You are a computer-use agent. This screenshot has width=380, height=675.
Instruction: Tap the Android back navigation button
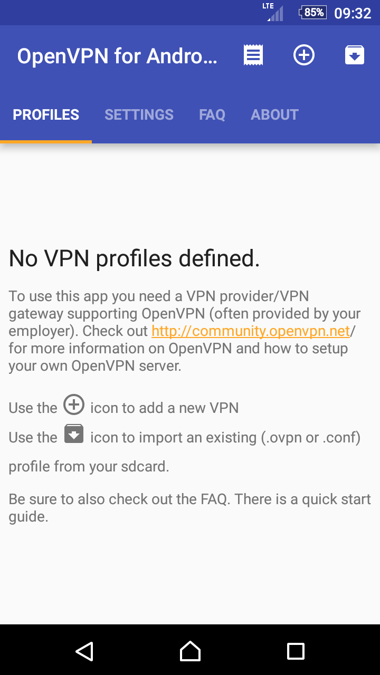coord(84,651)
